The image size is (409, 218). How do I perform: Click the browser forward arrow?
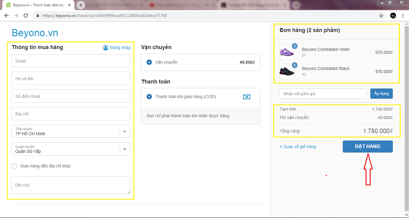tap(16, 16)
